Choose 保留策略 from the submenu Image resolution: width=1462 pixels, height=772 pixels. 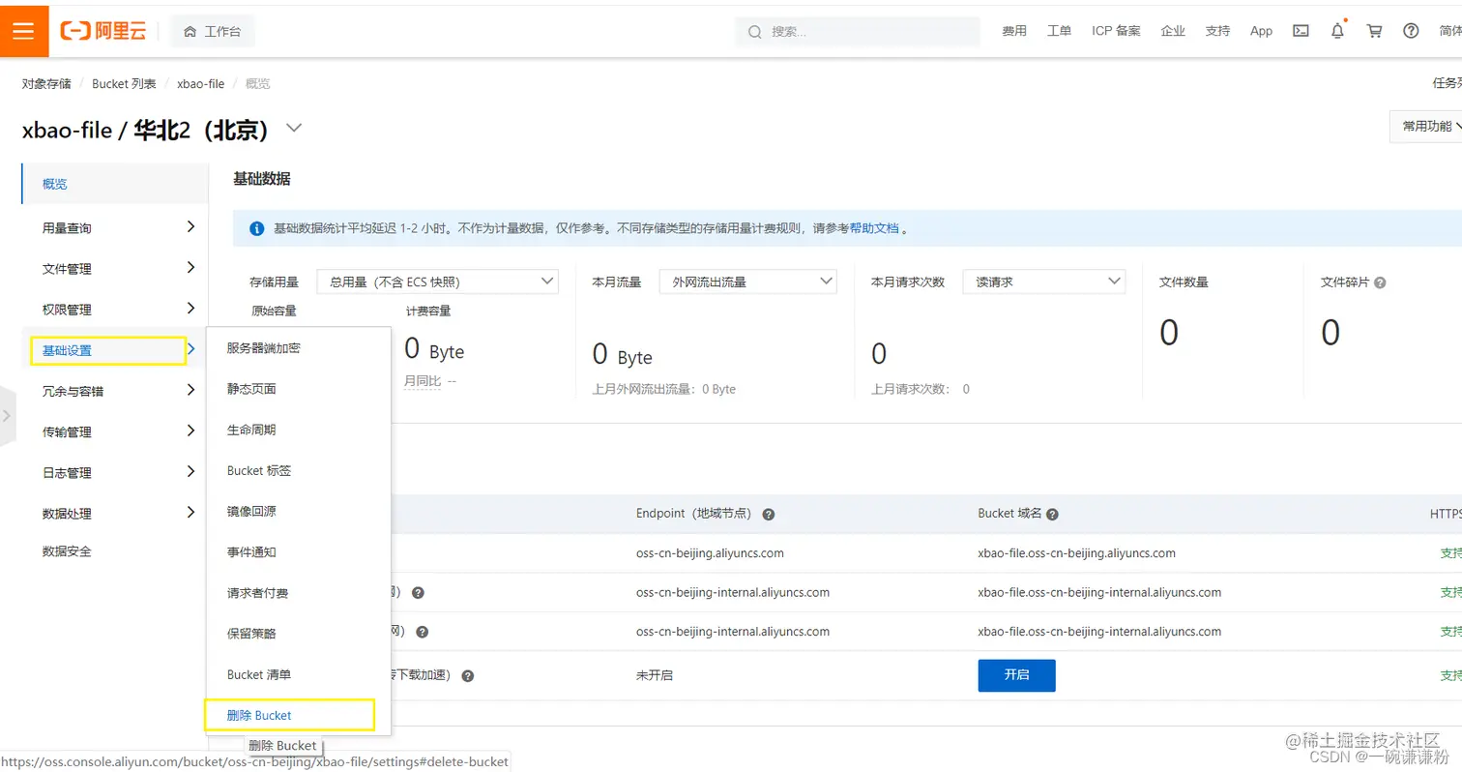coord(251,634)
